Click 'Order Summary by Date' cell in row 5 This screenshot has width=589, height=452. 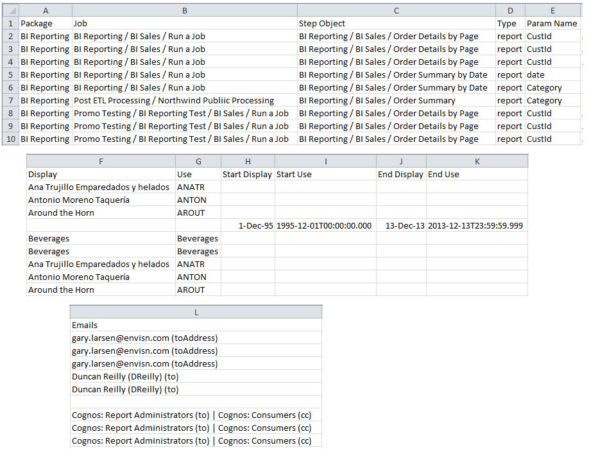point(397,75)
